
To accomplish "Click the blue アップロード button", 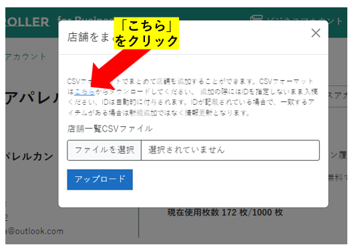I will (100, 180).
